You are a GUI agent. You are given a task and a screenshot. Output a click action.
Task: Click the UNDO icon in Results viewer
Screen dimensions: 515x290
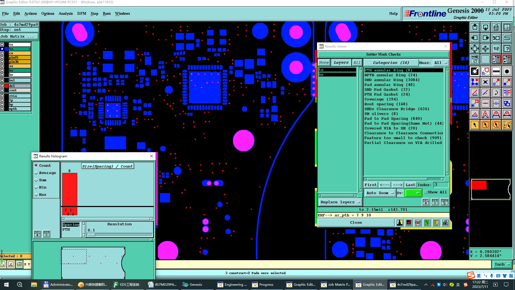pyautogui.click(x=444, y=202)
